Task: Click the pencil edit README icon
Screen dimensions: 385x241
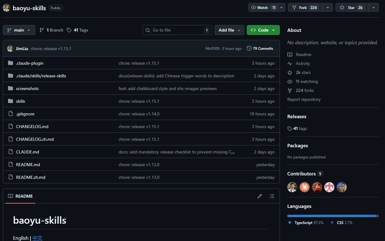Action: click(x=260, y=196)
